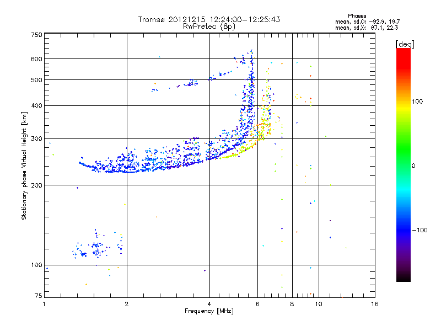The image size is (441, 331).
Task: Click the '-100' colorbar tick label
Action: pos(420,230)
